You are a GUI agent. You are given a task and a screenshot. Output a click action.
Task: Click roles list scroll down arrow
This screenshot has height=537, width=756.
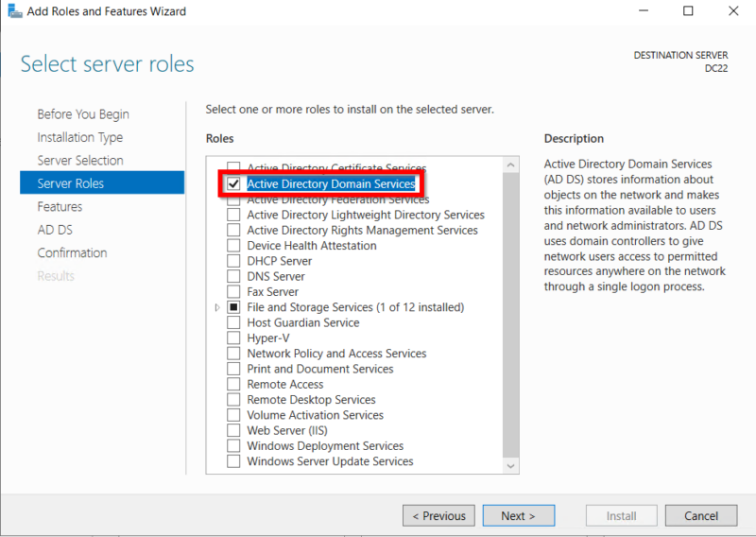pos(510,466)
